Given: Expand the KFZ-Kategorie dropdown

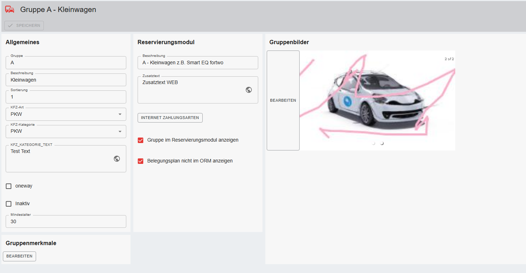Looking at the screenshot, I should pos(66,131).
